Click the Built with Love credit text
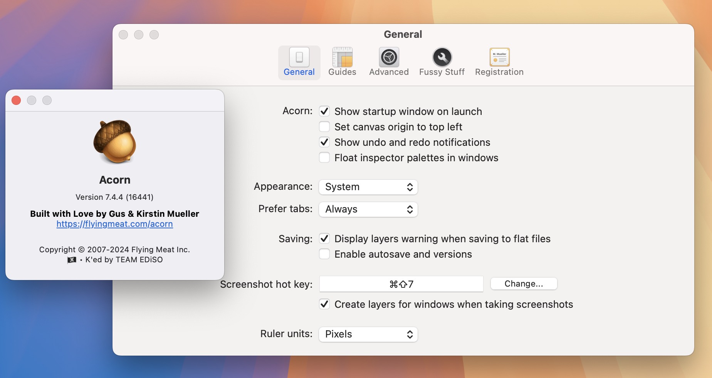Screen dimensions: 712x378 [114, 214]
